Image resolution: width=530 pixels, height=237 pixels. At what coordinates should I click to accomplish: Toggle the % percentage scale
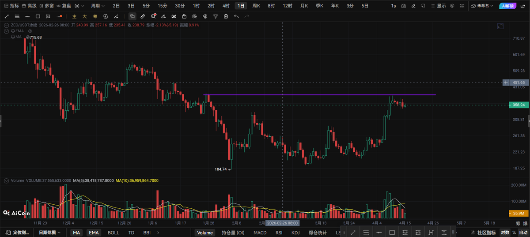click(x=514, y=233)
